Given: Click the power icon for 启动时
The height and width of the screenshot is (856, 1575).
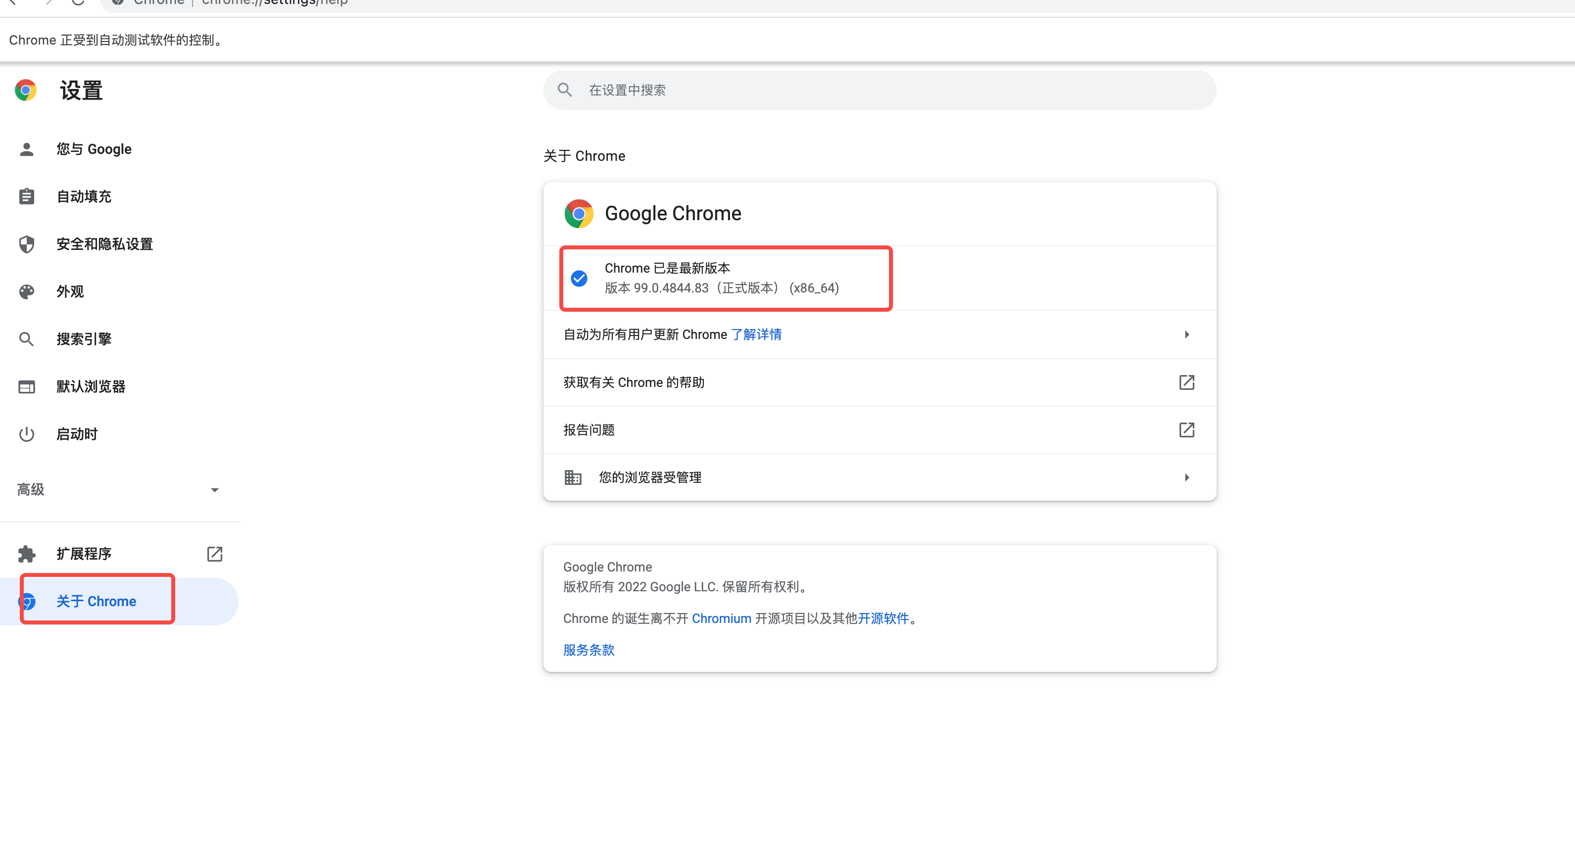Looking at the screenshot, I should pyautogui.click(x=26, y=434).
